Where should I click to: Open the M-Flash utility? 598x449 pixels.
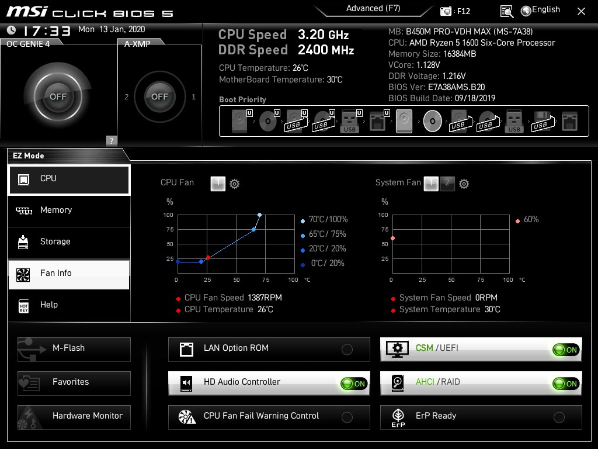click(74, 350)
